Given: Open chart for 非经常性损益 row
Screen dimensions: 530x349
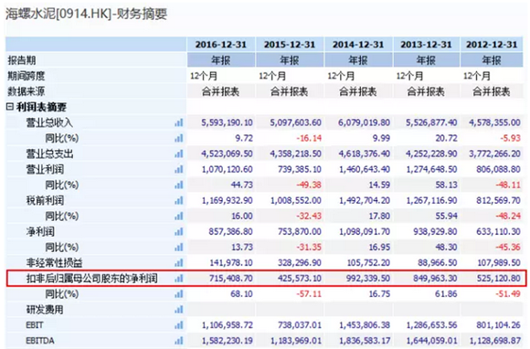Looking at the screenshot, I should pyautogui.click(x=179, y=263).
